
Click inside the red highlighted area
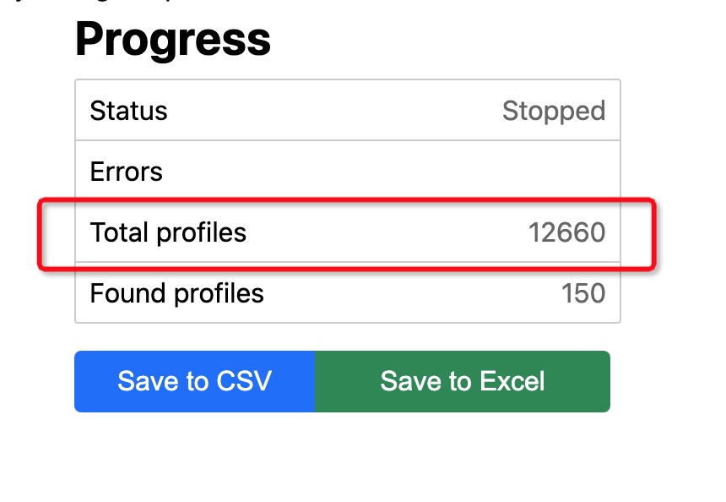point(346,232)
